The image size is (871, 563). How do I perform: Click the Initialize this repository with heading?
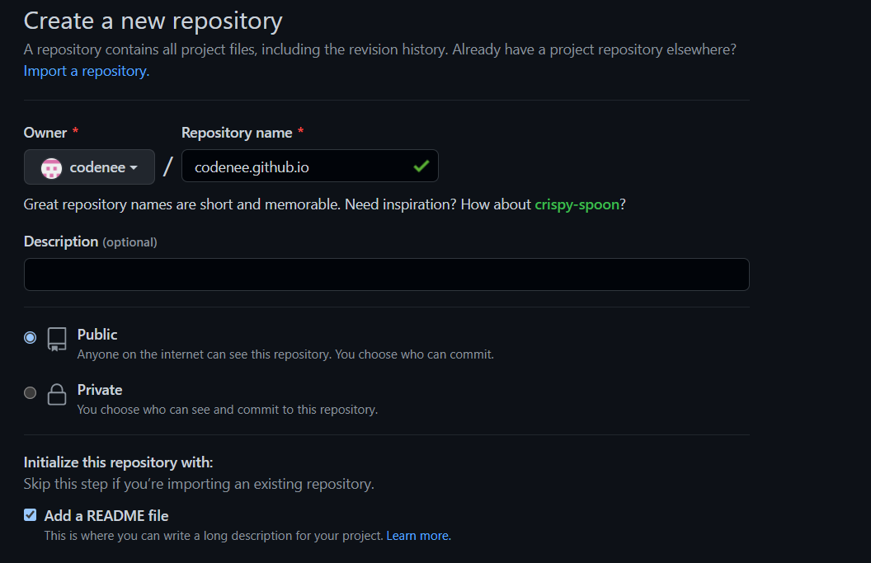coord(118,462)
